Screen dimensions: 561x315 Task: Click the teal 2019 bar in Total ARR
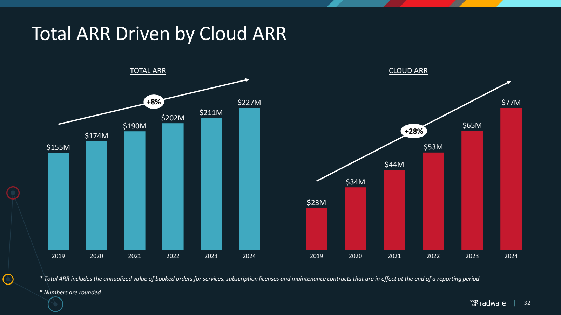pyautogui.click(x=58, y=201)
